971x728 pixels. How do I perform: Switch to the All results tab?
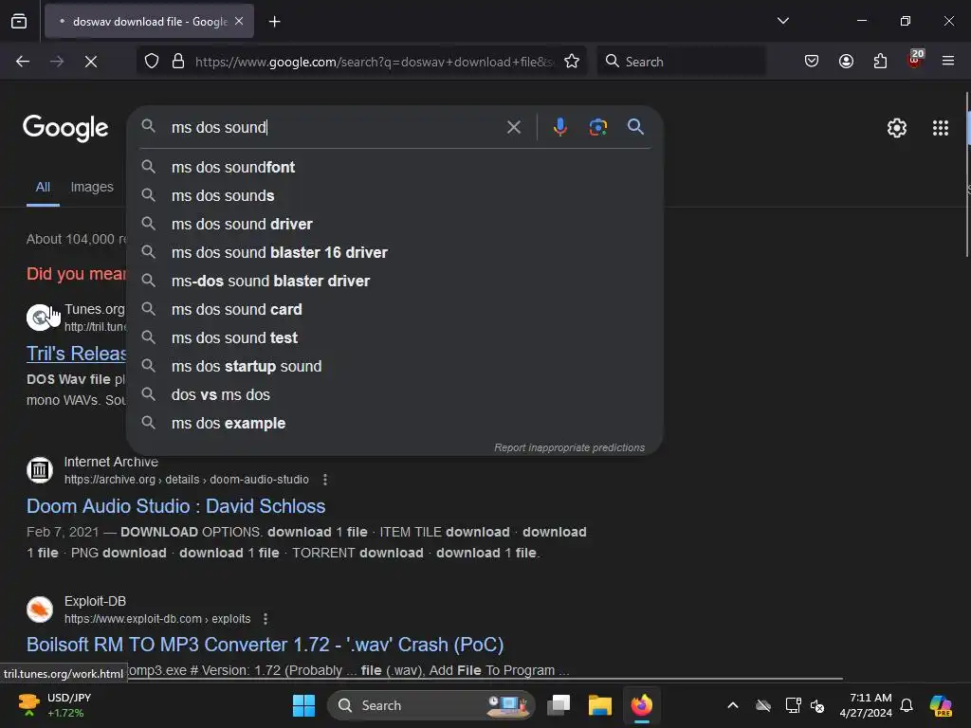(x=43, y=187)
